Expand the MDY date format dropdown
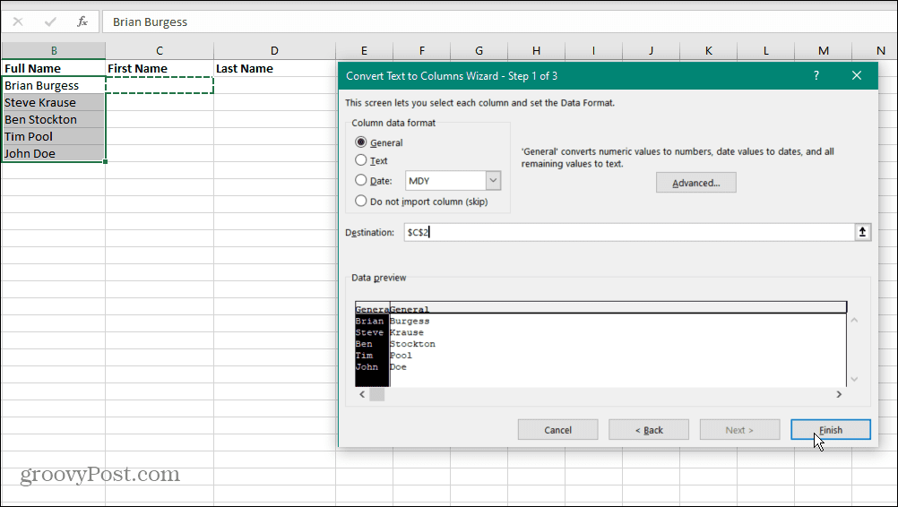Screen dimensions: 898x507 [x=493, y=181]
